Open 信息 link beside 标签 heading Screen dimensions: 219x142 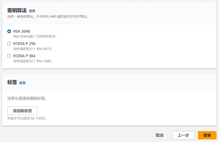(x=22, y=83)
